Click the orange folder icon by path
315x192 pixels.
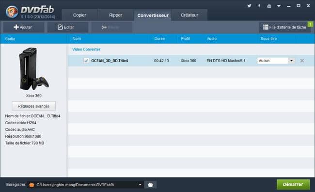tap(31, 185)
